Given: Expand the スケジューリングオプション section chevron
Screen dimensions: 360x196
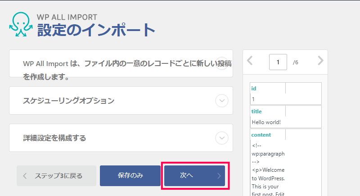Looking at the screenshot, I should tap(222, 101).
